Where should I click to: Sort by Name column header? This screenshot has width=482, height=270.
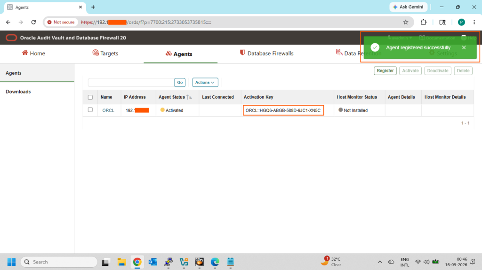click(106, 97)
